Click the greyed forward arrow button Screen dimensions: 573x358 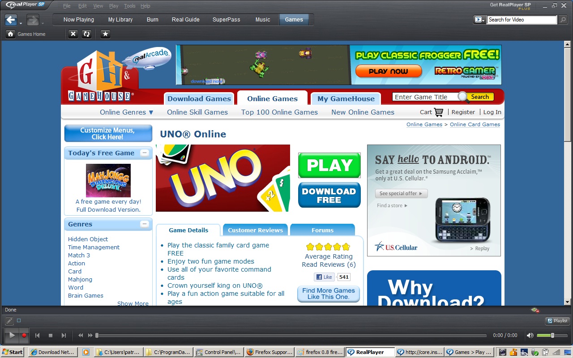pyautogui.click(x=32, y=20)
